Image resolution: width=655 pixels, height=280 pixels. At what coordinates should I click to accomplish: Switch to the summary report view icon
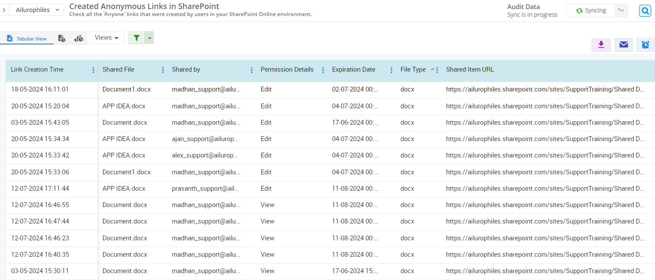[62, 38]
